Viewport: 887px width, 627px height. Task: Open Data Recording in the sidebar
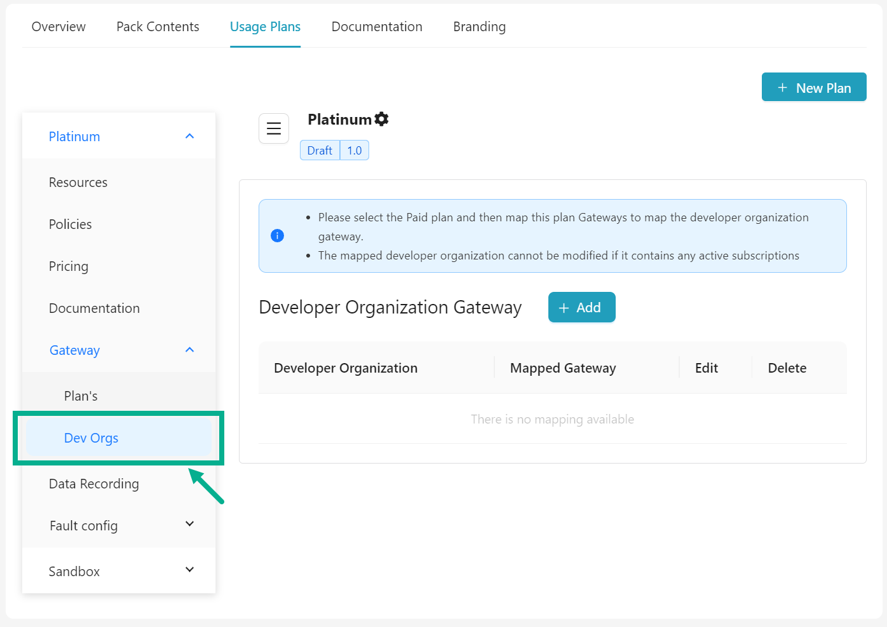point(94,484)
